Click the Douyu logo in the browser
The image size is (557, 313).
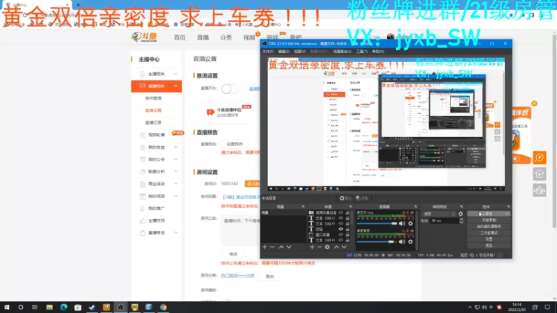(144, 37)
